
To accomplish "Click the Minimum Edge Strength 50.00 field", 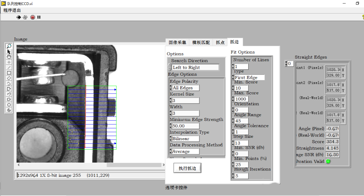I will click(185, 126).
